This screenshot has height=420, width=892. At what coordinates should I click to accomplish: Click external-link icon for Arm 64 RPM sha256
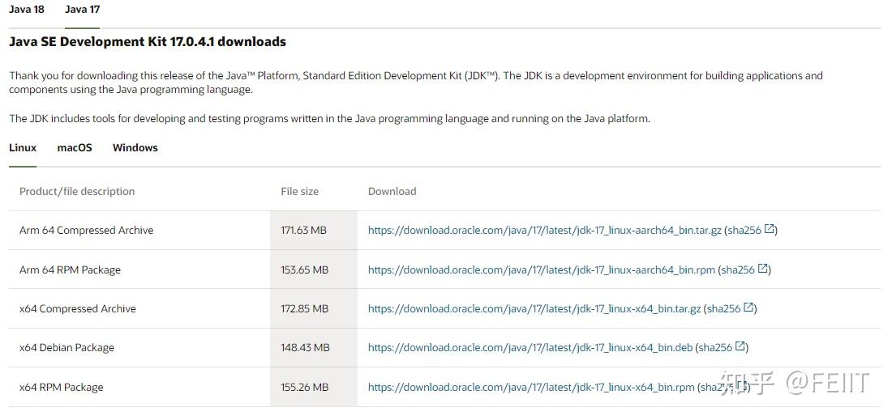pyautogui.click(x=763, y=269)
